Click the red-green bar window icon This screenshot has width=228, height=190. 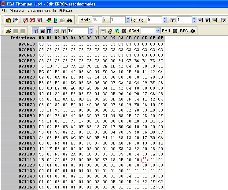point(214,20)
